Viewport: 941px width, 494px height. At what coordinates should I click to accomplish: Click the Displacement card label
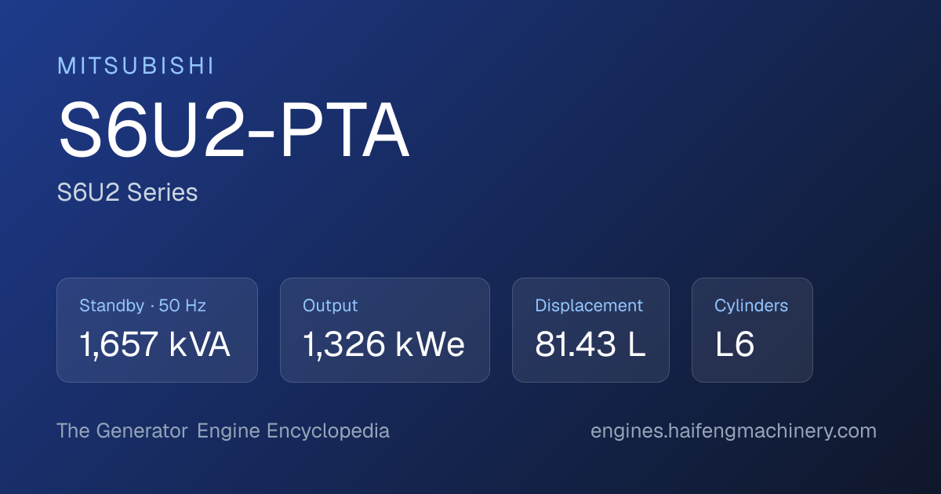pos(589,306)
